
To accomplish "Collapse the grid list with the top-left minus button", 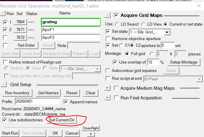I will [2, 13].
